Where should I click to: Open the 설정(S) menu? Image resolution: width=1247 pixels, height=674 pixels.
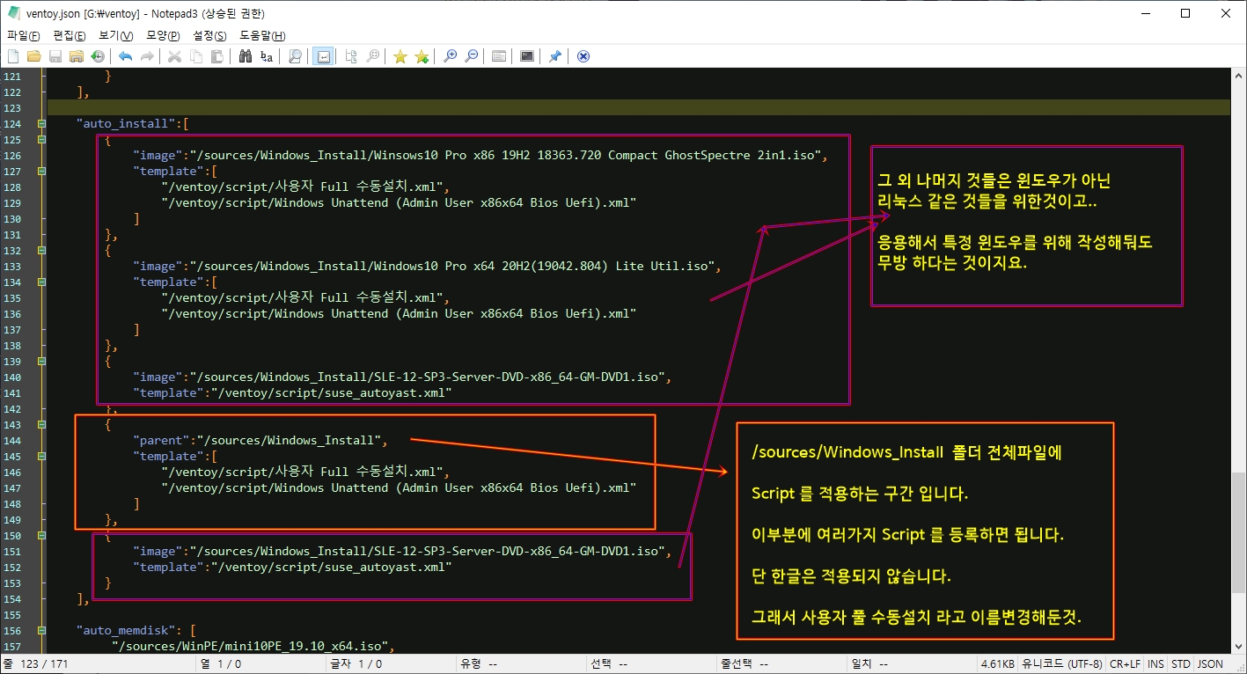pos(209,36)
